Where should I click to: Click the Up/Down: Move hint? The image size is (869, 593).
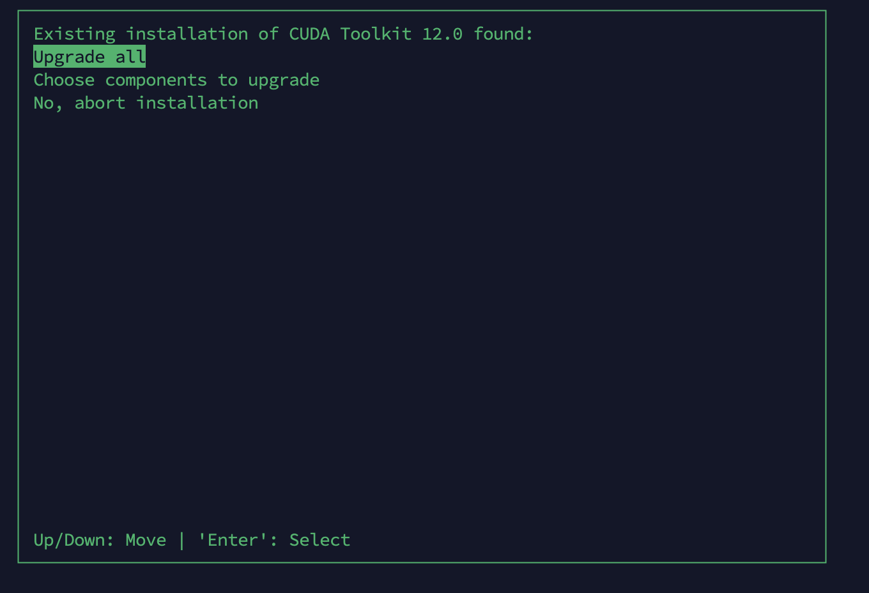[100, 541]
